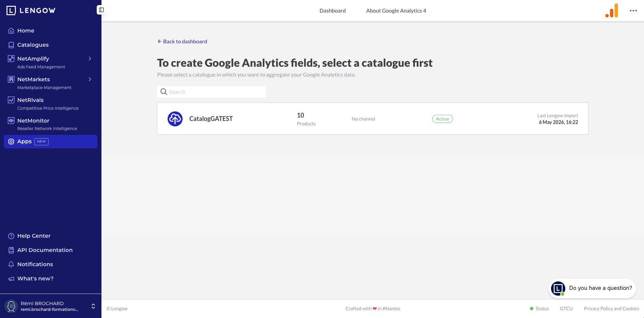Click the catalogue Search field

click(211, 92)
